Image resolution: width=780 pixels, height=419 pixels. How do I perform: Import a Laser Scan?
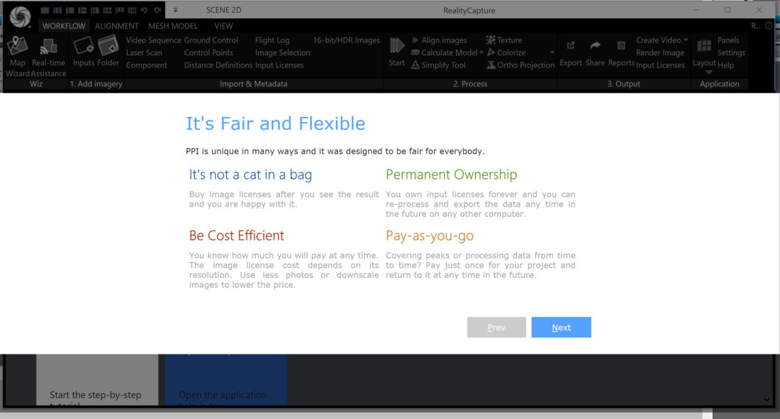click(x=144, y=52)
